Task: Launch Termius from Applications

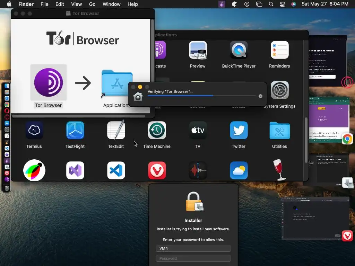Action: click(x=34, y=130)
